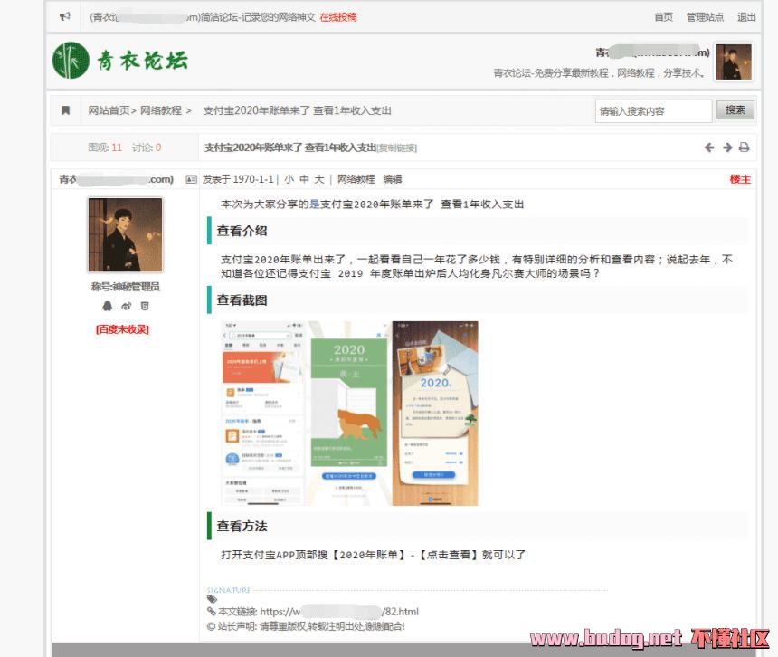Click the 搜索 search button

735,109
